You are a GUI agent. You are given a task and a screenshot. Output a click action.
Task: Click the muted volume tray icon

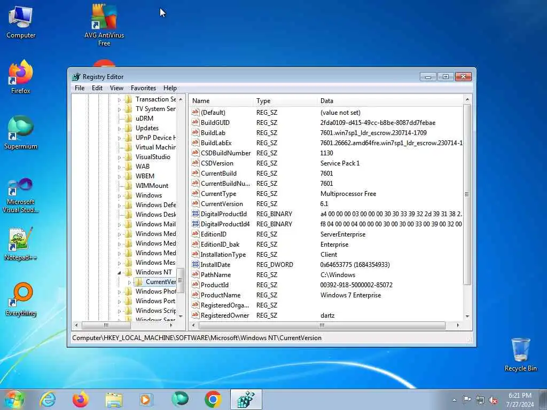[493, 400]
